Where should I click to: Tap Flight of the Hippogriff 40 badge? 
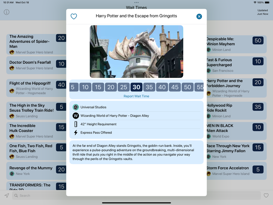[x=61, y=85]
